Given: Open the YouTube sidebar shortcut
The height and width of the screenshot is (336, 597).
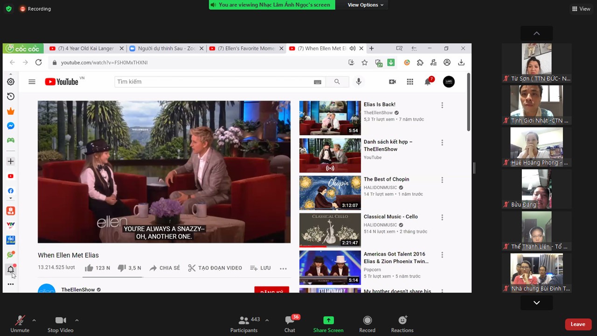Looking at the screenshot, I should pos(11,176).
